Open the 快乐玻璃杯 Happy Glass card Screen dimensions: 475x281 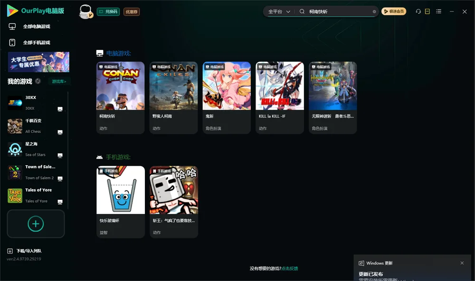(x=121, y=202)
